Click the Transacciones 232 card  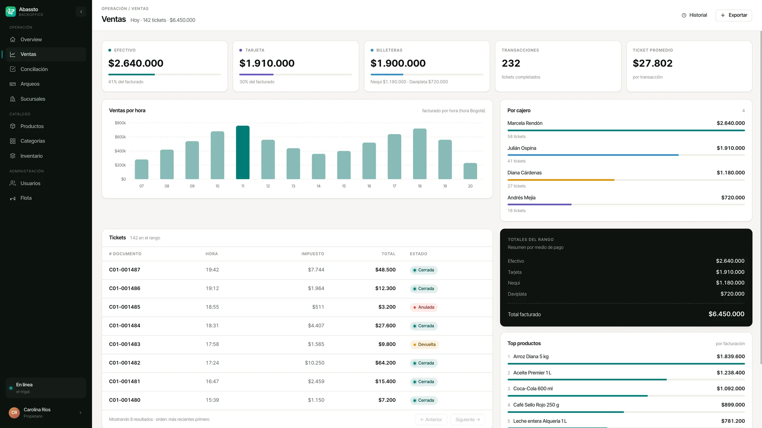pos(558,66)
